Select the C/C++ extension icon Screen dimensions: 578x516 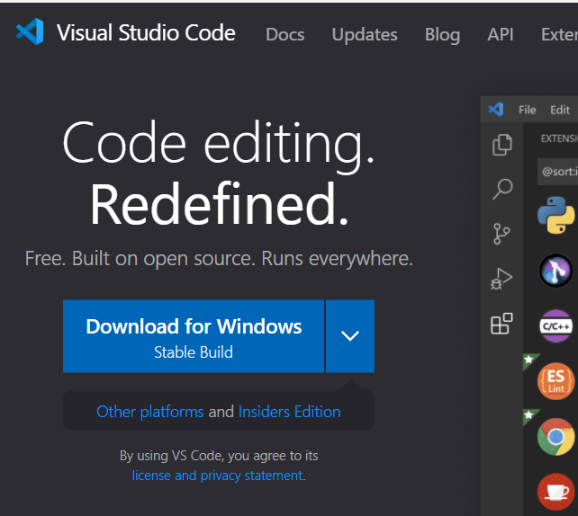tap(555, 326)
